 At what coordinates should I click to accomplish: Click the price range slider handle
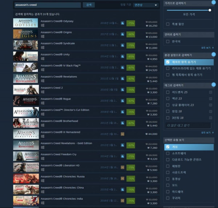pyautogui.click(x=210, y=10)
